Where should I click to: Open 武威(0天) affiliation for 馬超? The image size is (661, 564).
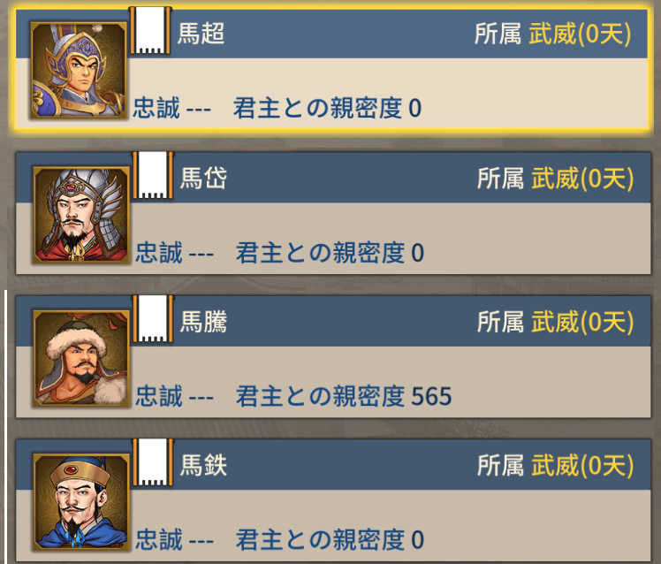tap(580, 34)
